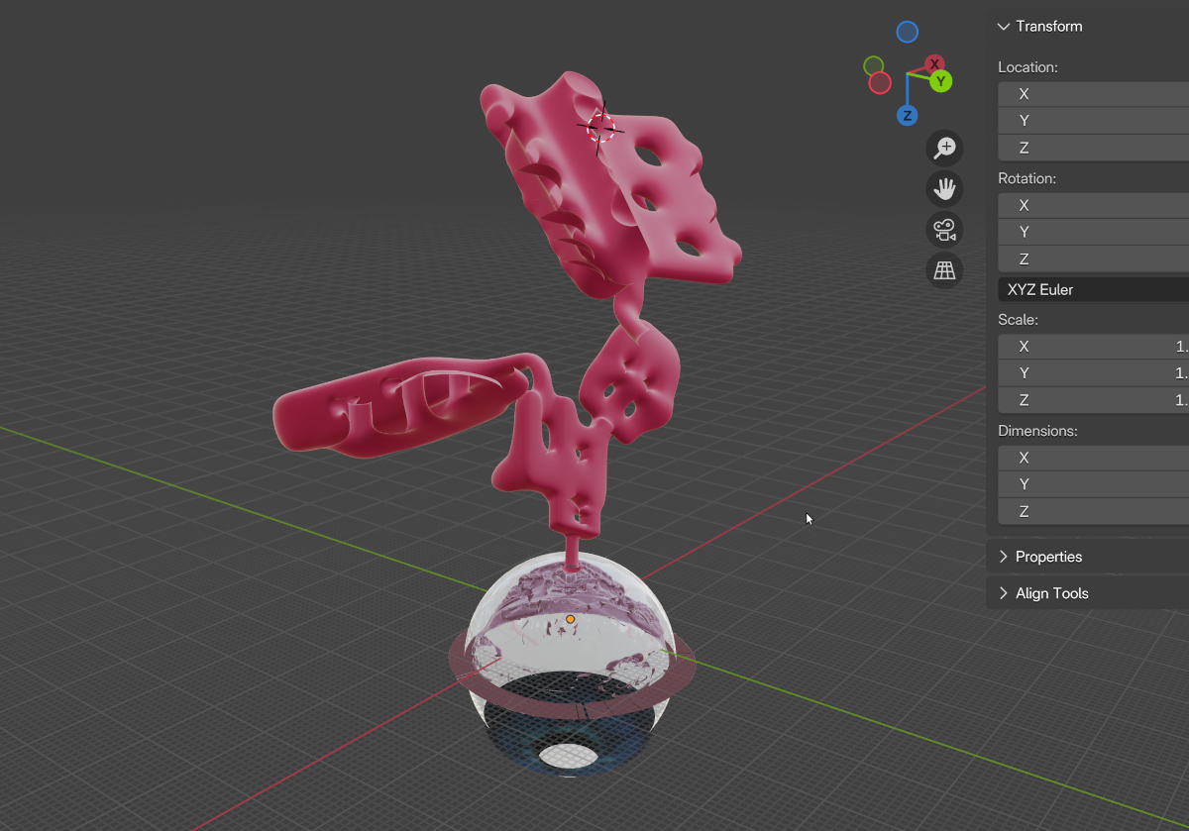The width and height of the screenshot is (1189, 831).
Task: Click the Rotation Z field
Action: pyautogui.click(x=1093, y=259)
